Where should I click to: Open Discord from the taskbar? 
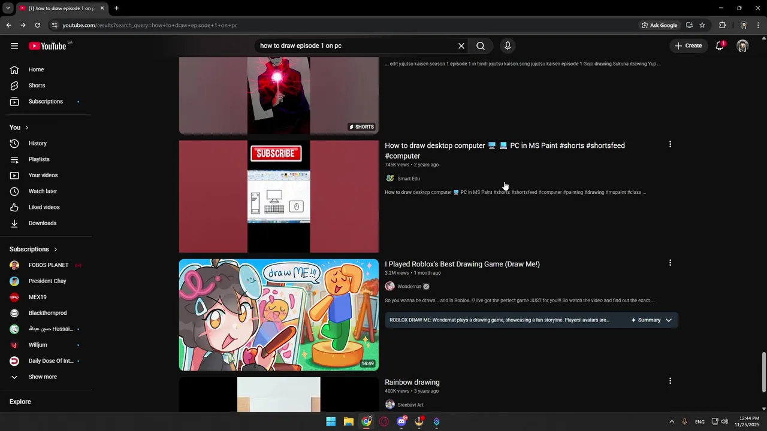point(401,421)
